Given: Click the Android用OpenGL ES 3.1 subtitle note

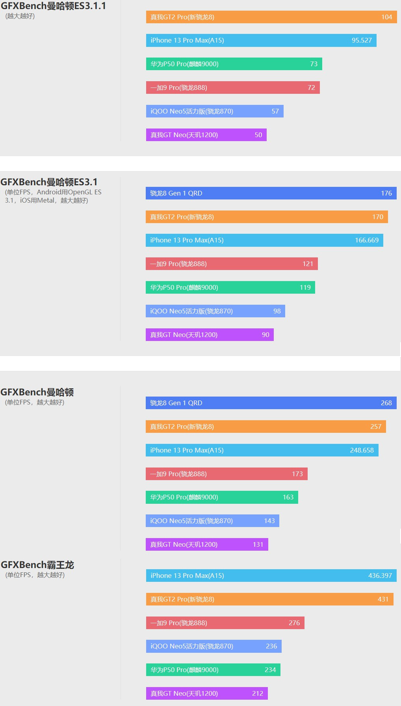Looking at the screenshot, I should 53,196.
